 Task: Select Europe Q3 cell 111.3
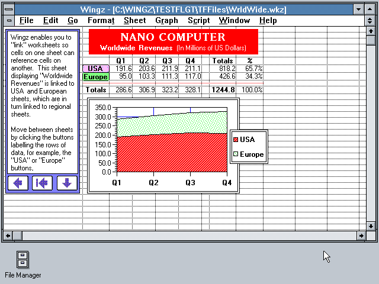pyautogui.click(x=167, y=76)
